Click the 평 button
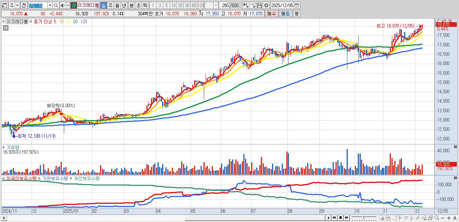This screenshot has width=459, height=222. point(296,14)
